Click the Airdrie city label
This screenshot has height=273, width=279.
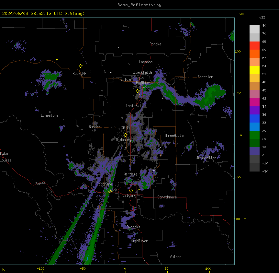[x=130, y=174]
